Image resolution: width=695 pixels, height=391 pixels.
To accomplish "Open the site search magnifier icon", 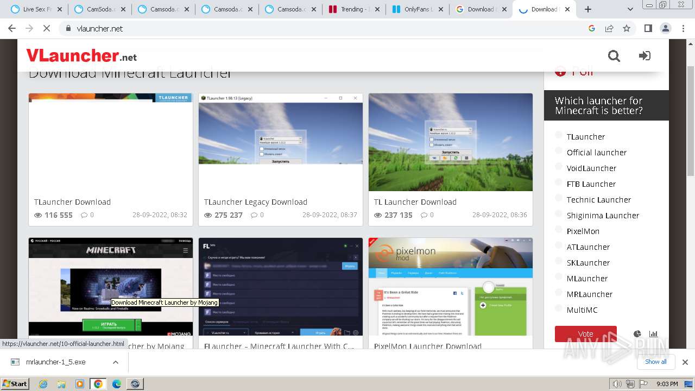I will [x=614, y=56].
